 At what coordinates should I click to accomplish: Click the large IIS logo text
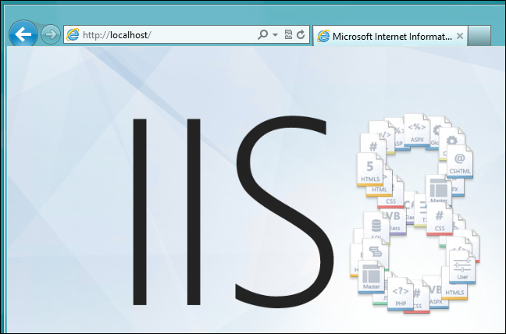(x=226, y=211)
